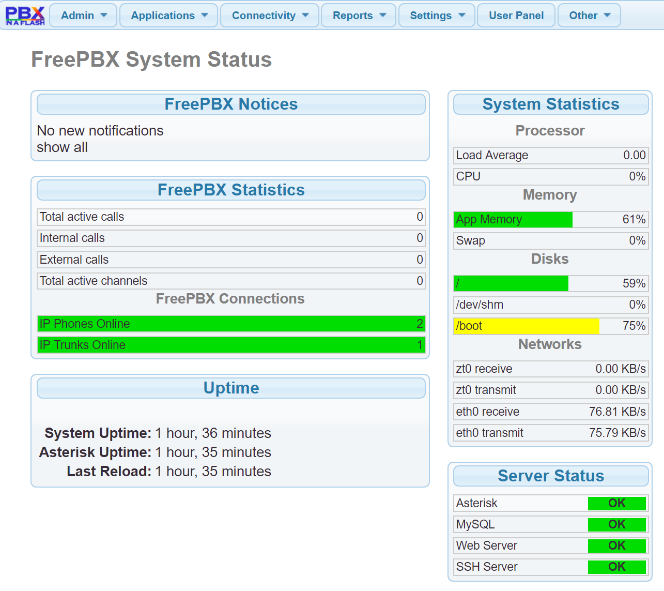
Task: Click the MySQL OK status indicator
Action: (617, 525)
